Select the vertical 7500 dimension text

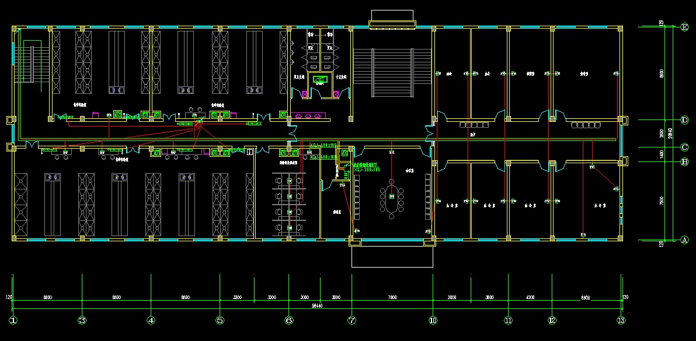(662, 201)
